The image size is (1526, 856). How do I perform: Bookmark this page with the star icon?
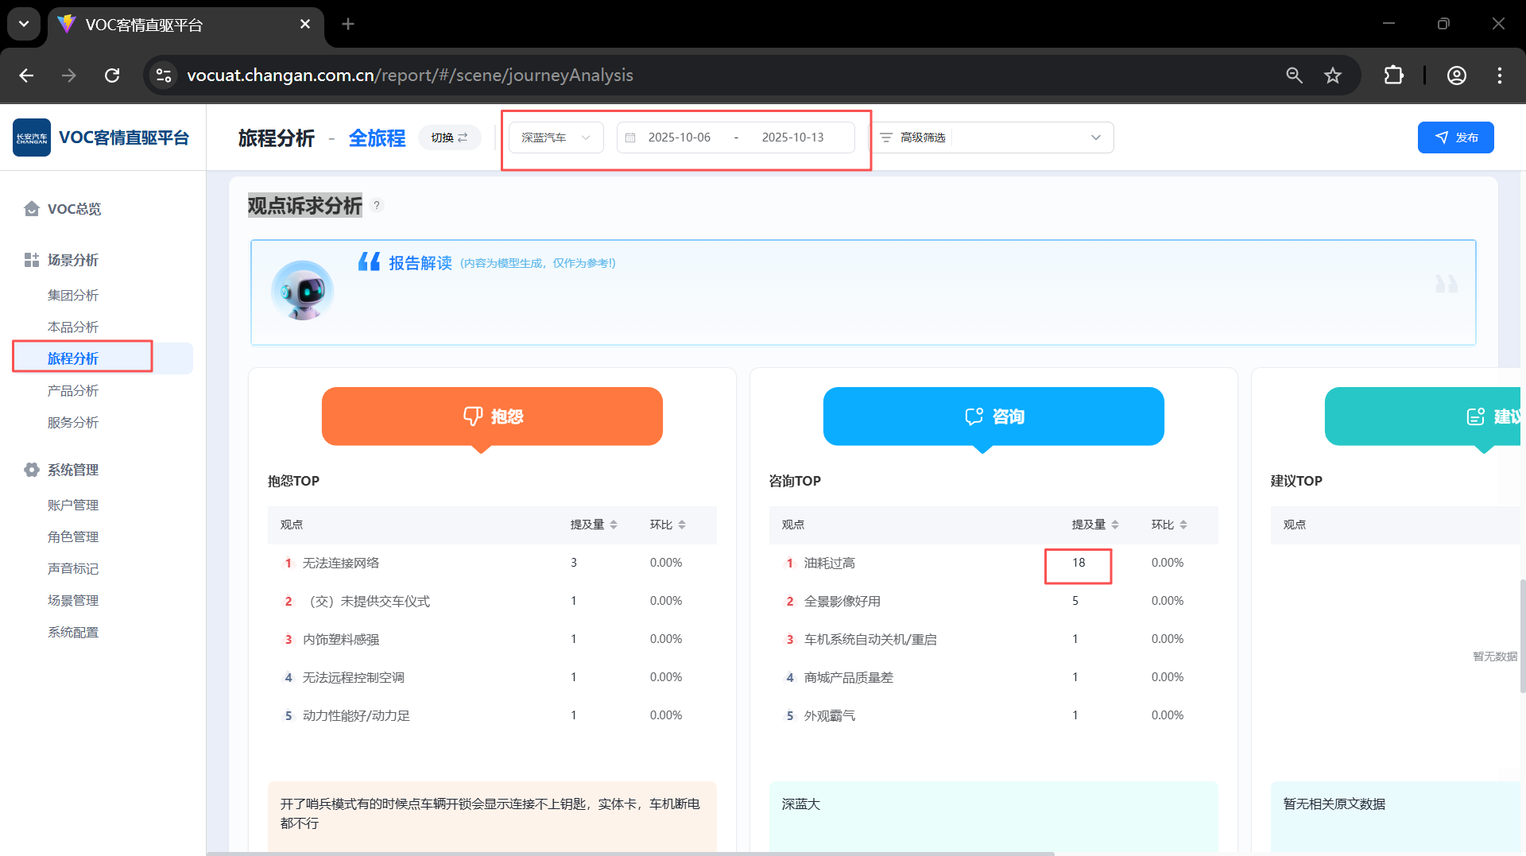(1333, 76)
